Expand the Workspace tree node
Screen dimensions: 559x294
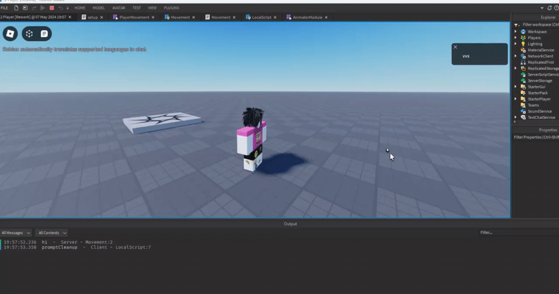click(515, 32)
